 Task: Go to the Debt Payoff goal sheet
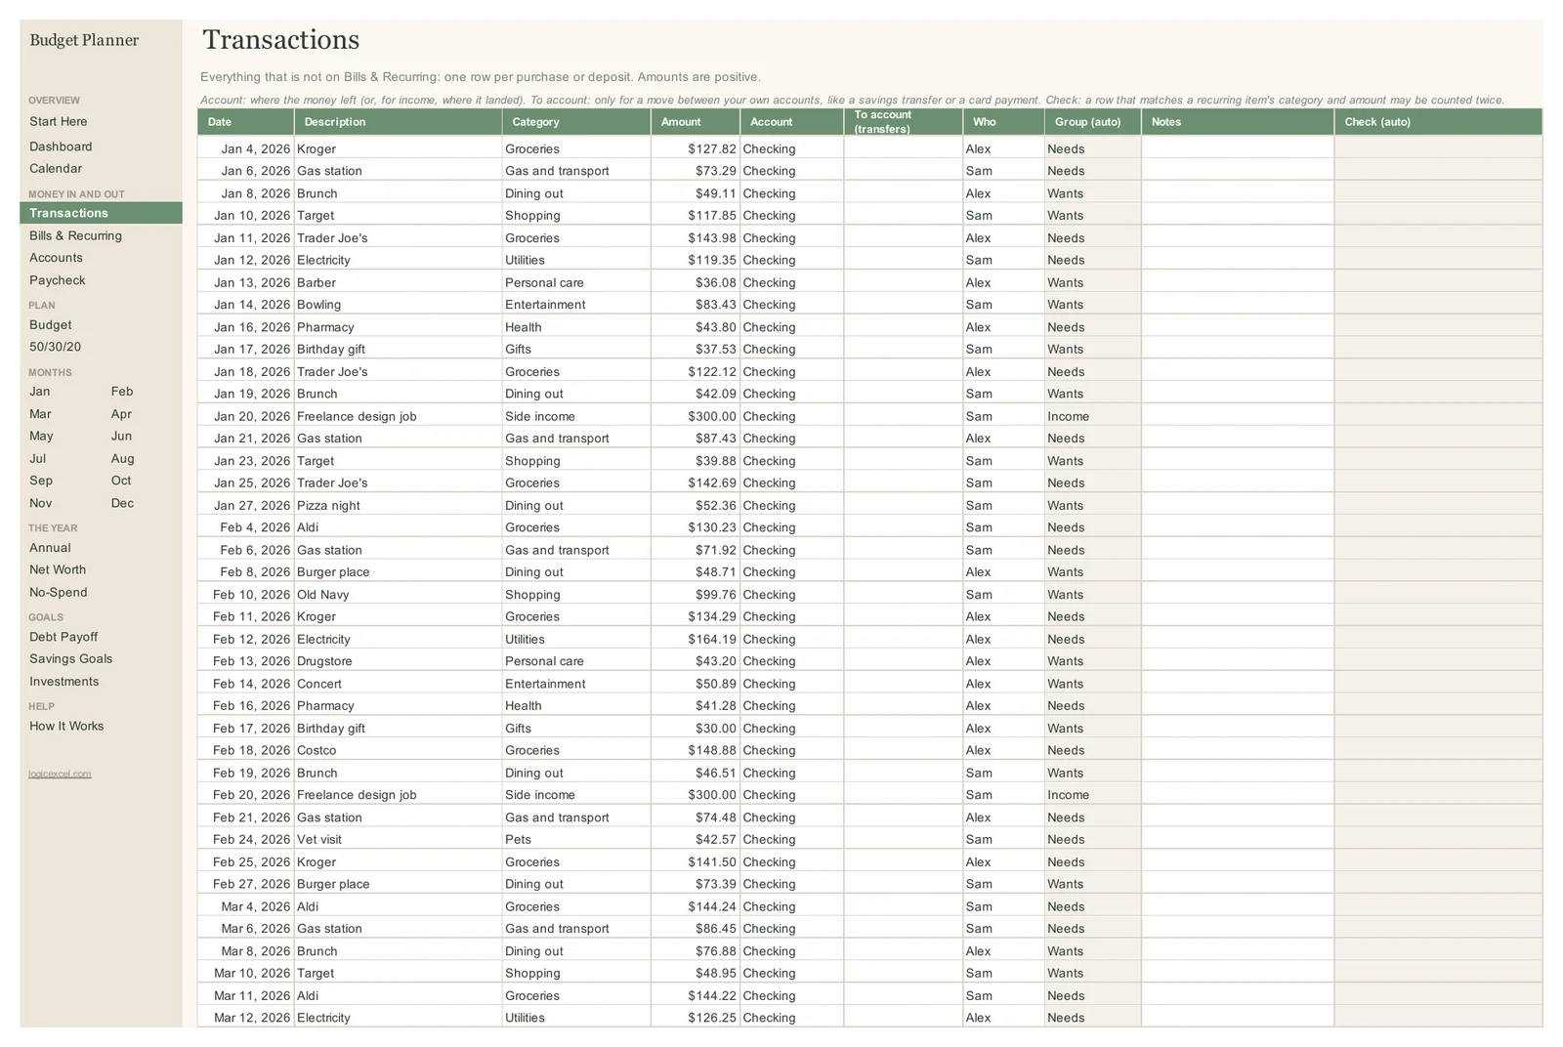coord(63,637)
